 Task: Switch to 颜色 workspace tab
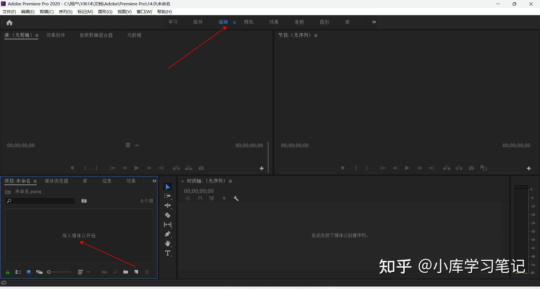click(x=249, y=22)
